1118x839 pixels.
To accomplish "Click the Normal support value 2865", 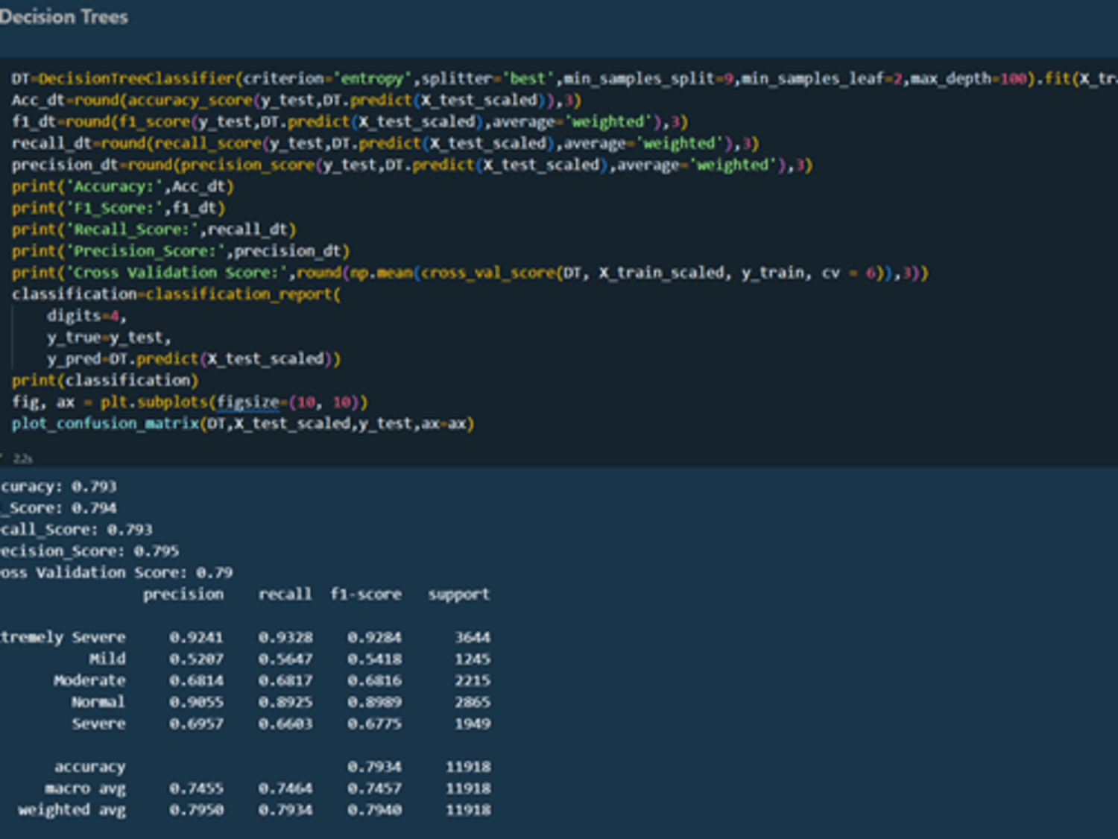I will tap(473, 703).
